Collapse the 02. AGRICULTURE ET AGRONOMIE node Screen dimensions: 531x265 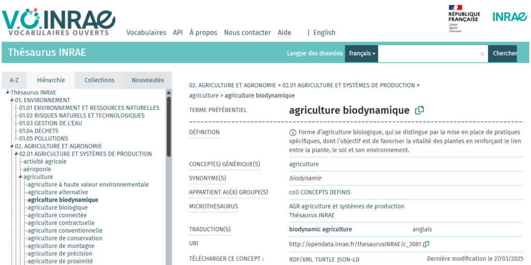pyautogui.click(x=12, y=146)
